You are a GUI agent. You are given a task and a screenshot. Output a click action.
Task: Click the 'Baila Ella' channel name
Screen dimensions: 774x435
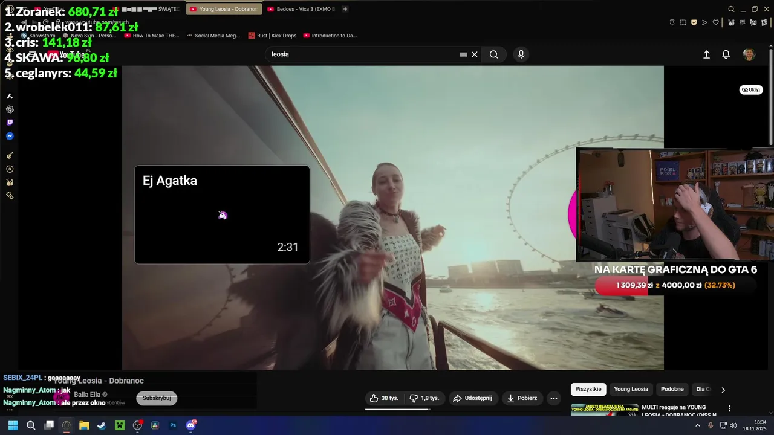click(x=87, y=395)
